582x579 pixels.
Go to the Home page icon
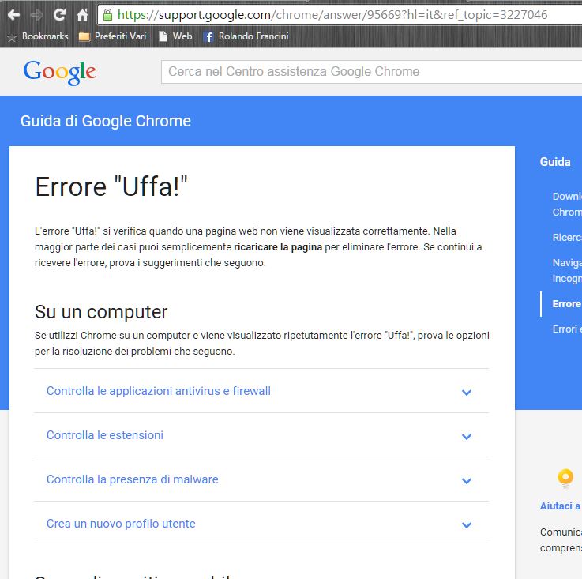click(82, 15)
